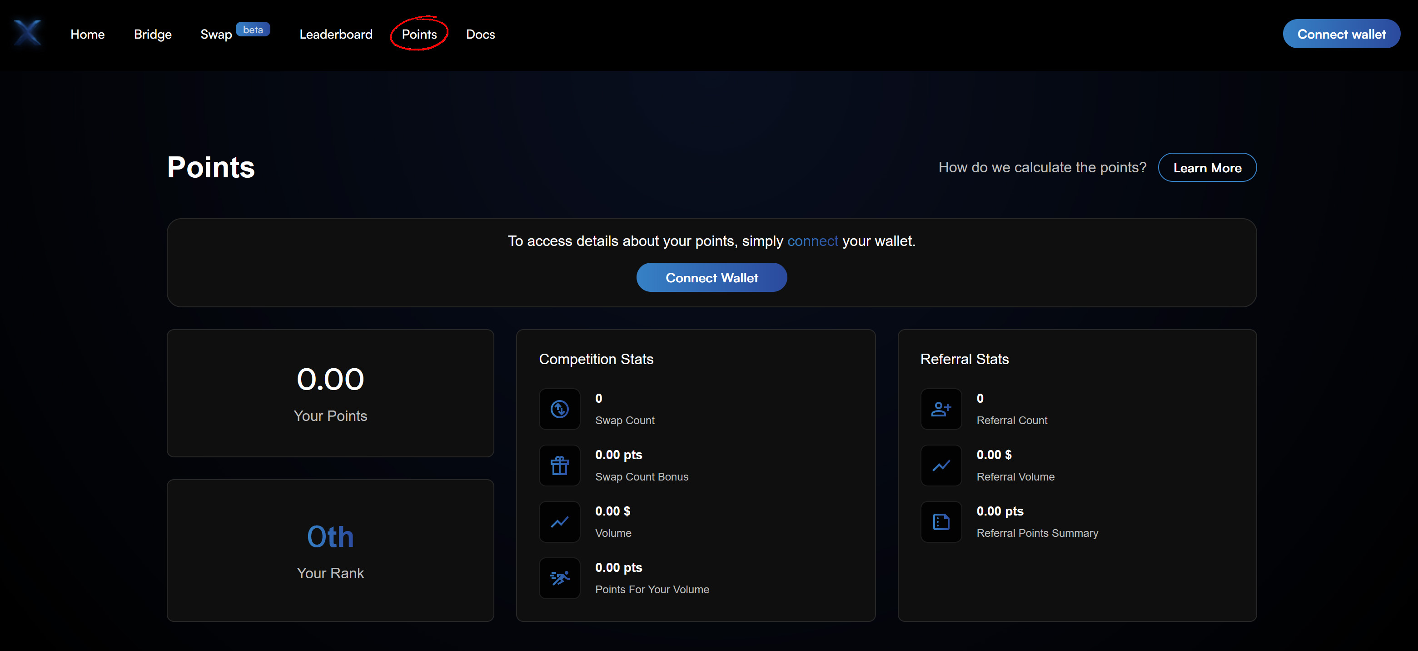Open the Home page from navbar

(x=88, y=34)
